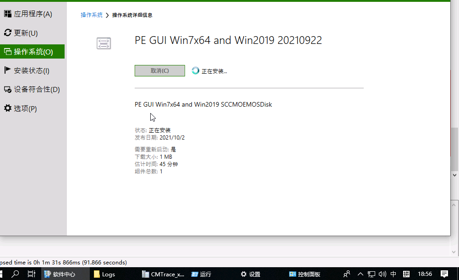
Task: Open the 应用程序(A) applications section
Action: [x=32, y=14]
